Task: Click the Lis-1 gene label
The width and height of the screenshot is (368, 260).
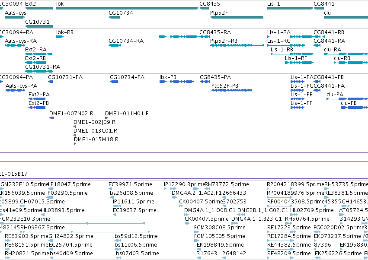Action: [x=274, y=4]
